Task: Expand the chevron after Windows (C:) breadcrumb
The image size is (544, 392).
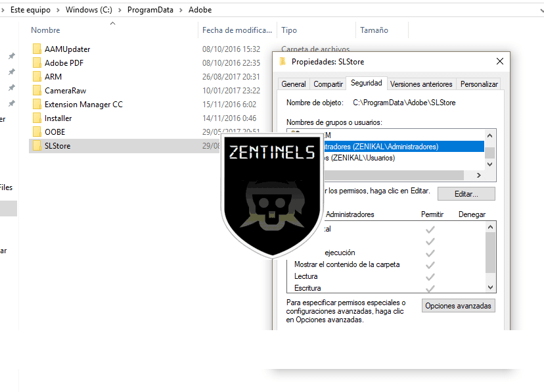Action: pos(121,10)
